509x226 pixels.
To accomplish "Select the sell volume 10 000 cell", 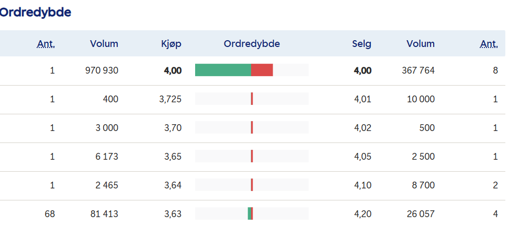I will click(420, 99).
